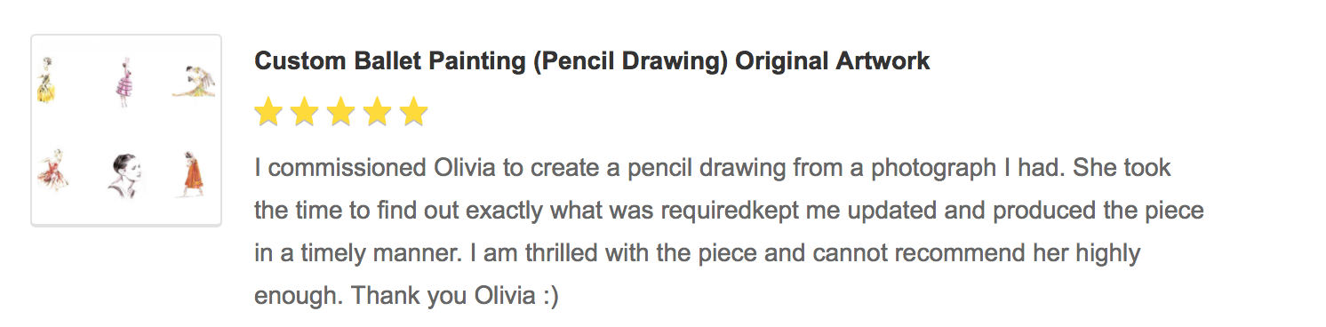Click the second yellow rating star
1326x327 pixels.
(305, 113)
